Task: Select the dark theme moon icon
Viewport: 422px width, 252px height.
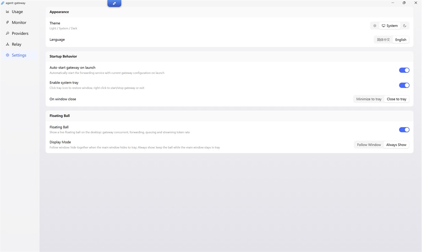Action: click(405, 26)
